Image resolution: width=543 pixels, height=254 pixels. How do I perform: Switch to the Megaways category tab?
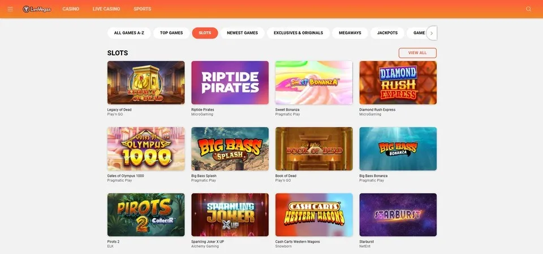pos(350,33)
